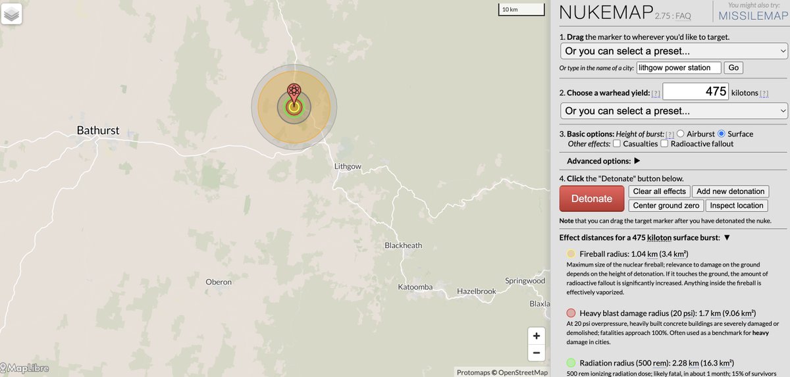Zoom in the map with plus button
790x377 pixels.
pos(537,336)
